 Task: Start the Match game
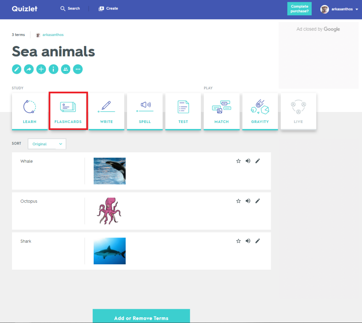point(222,111)
